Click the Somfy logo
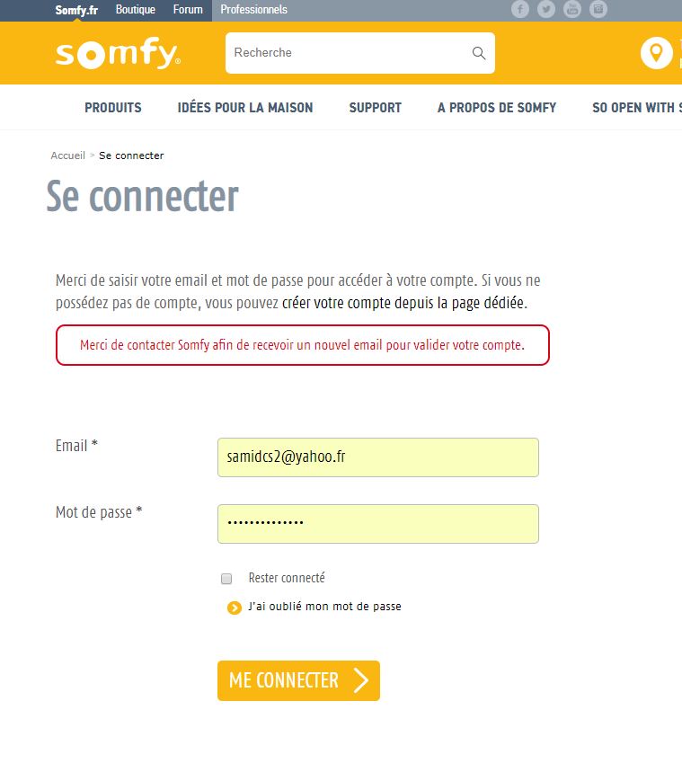This screenshot has height=763, width=682. click(118, 54)
